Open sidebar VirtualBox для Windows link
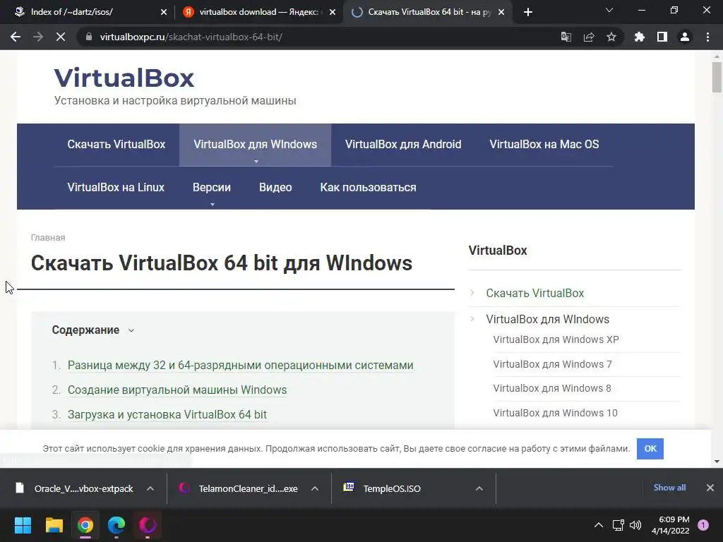 [547, 320]
